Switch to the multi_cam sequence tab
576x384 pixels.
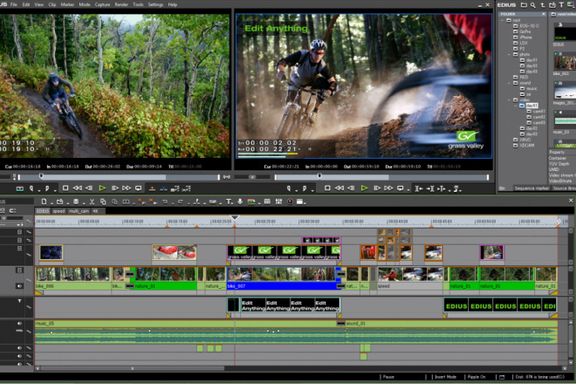click(x=79, y=211)
